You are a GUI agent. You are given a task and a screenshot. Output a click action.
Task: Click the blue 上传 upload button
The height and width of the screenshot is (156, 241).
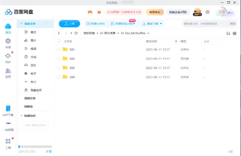70,24
